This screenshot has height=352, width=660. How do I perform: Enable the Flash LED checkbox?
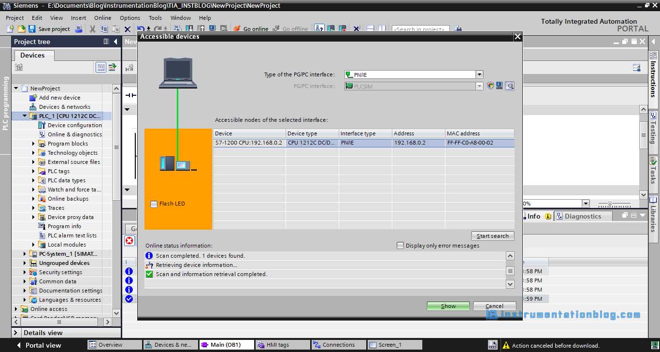(x=154, y=204)
